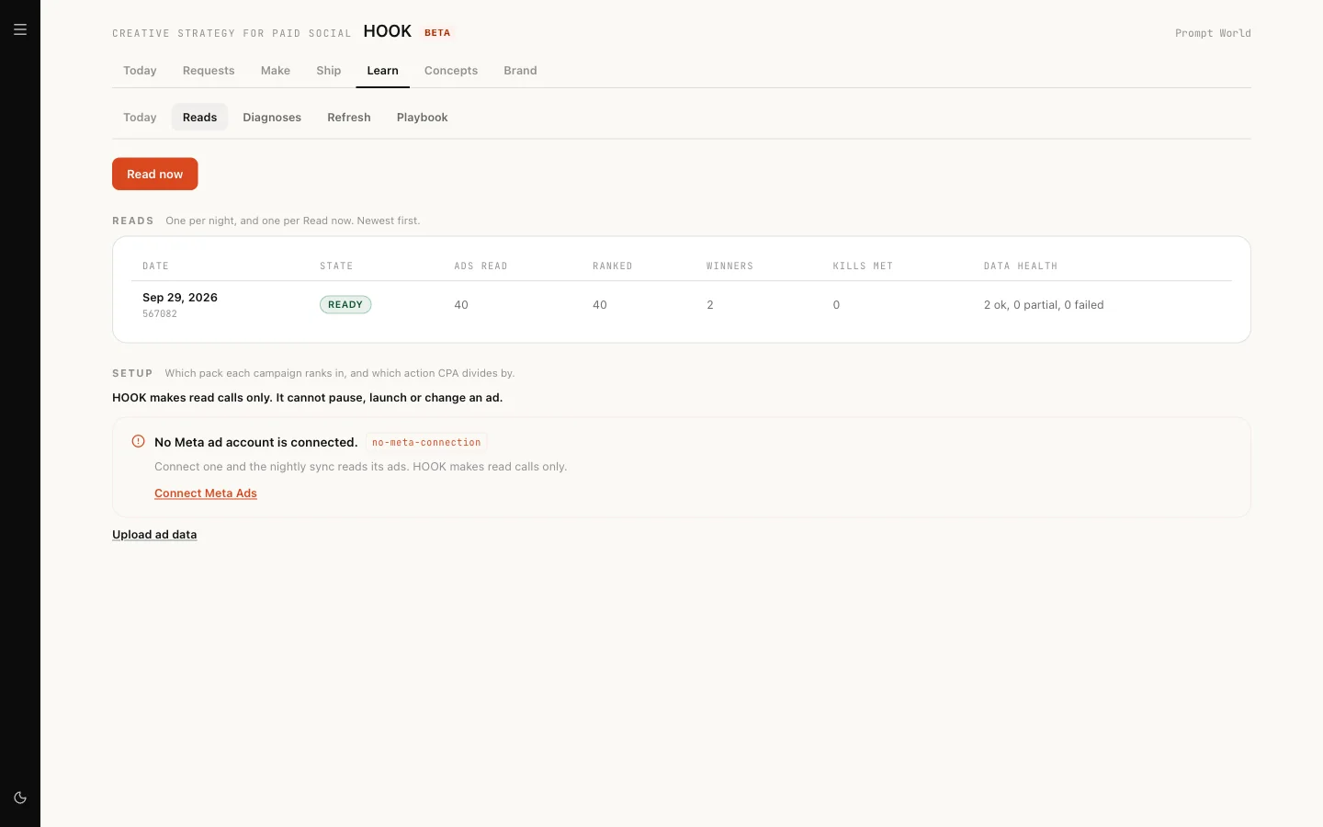Open the top-level Today tab beside Requests

tap(140, 71)
